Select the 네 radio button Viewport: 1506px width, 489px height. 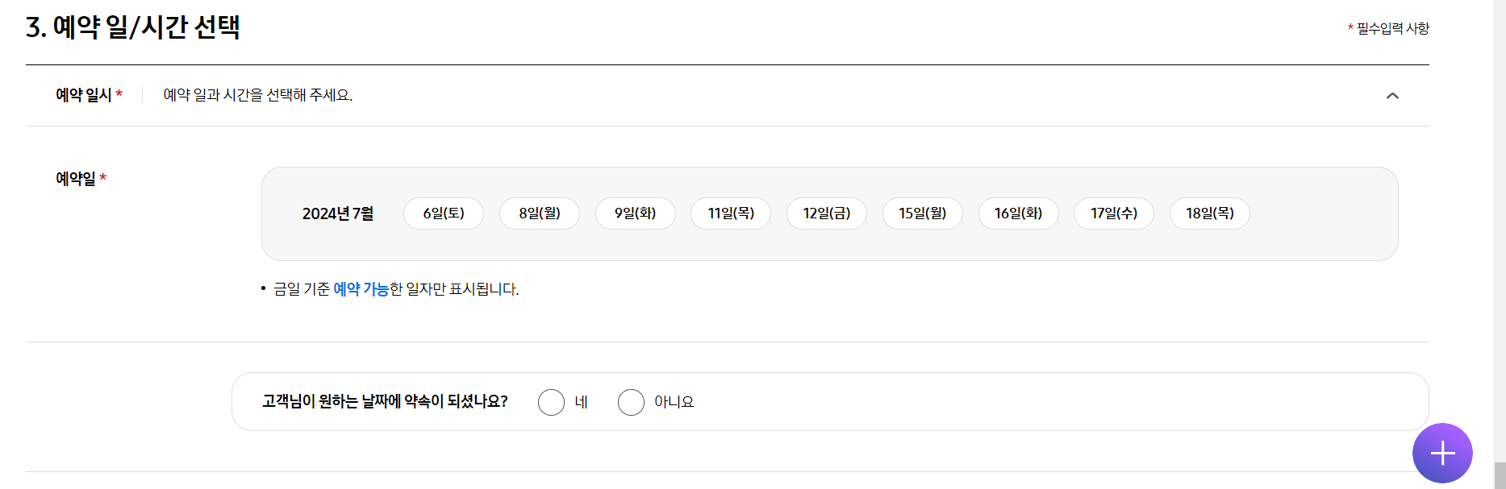551,402
